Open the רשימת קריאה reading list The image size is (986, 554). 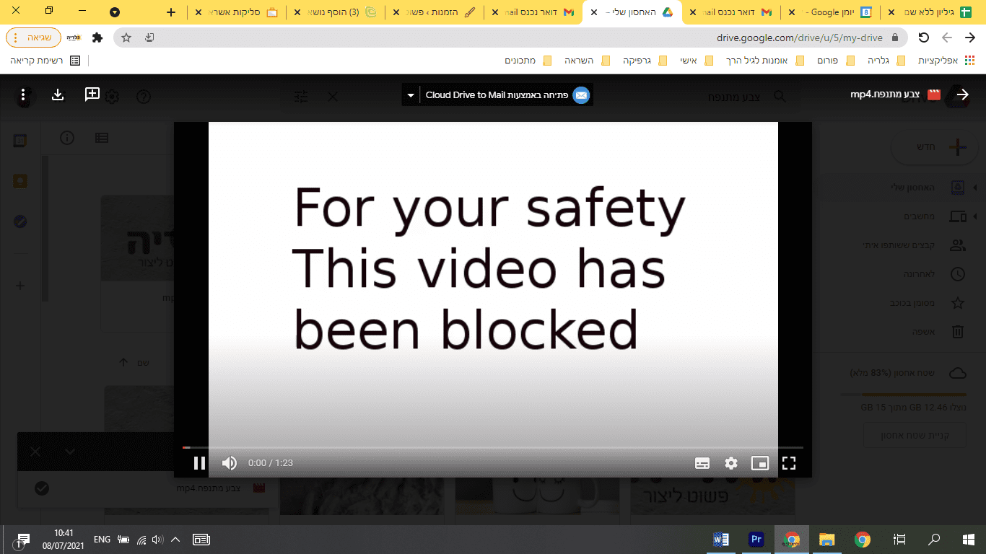click(x=45, y=61)
